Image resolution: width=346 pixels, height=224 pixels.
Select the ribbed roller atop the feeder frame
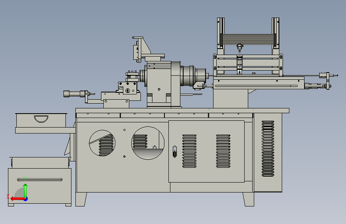[x=248, y=39]
